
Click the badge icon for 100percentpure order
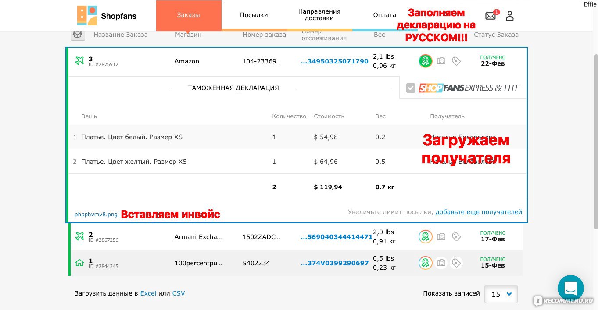(x=425, y=263)
